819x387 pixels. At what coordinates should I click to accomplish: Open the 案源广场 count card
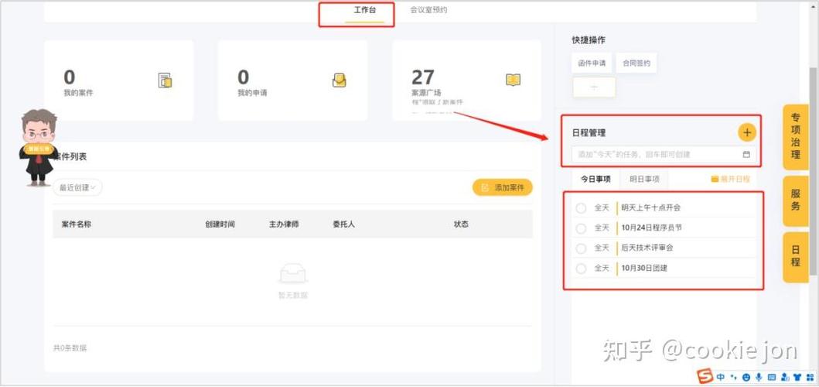pyautogui.click(x=466, y=80)
